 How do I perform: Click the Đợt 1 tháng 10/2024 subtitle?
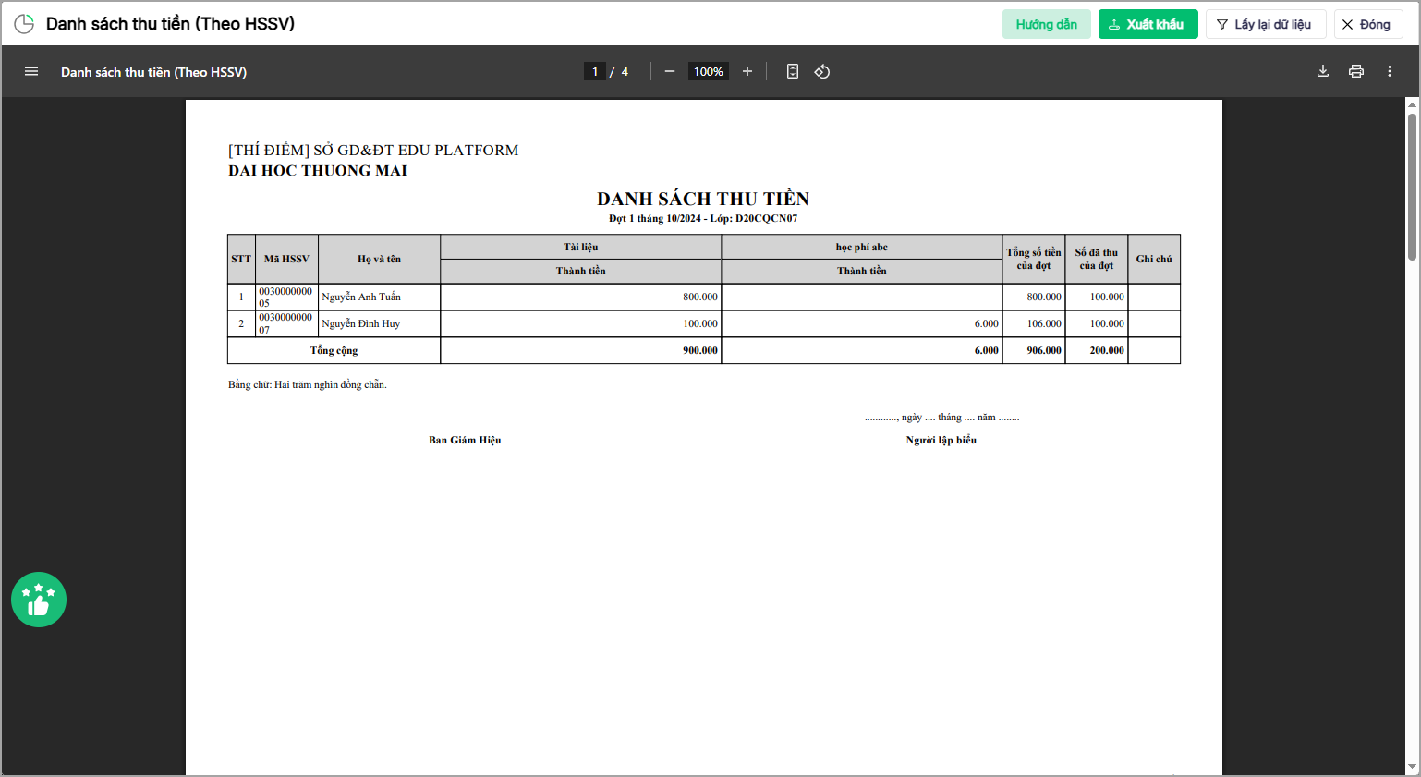703,218
